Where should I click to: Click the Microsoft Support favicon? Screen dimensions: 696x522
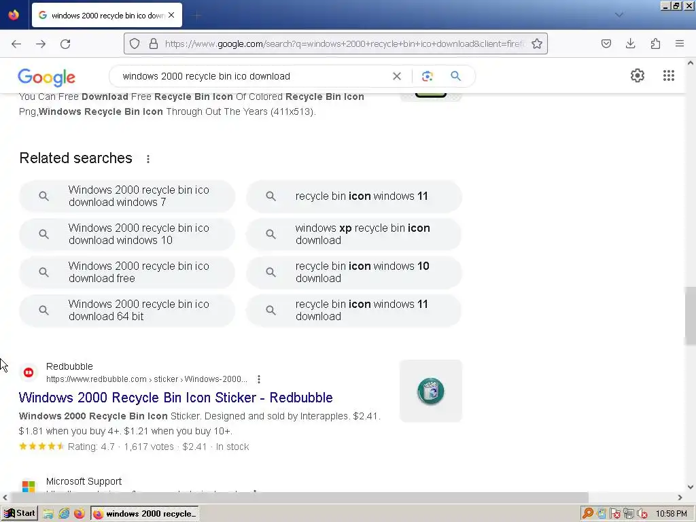[29, 487]
